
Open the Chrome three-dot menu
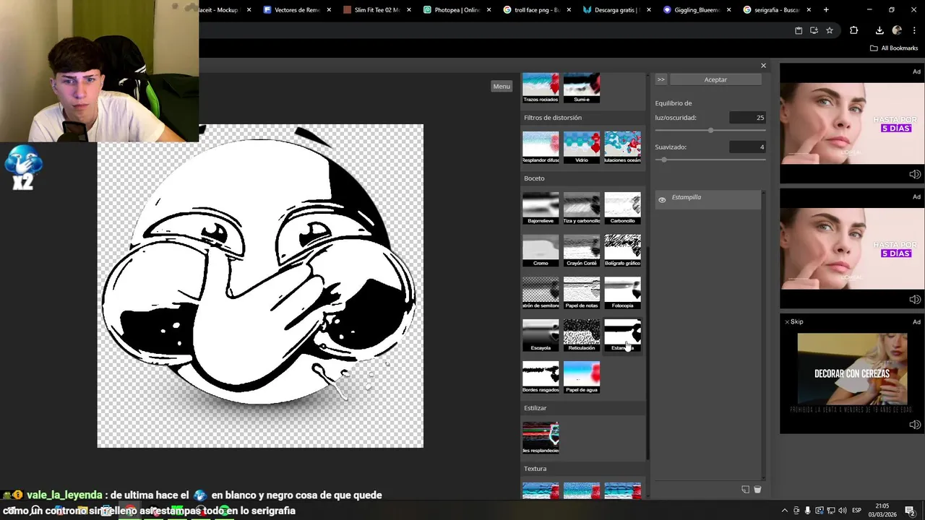pyautogui.click(x=913, y=30)
